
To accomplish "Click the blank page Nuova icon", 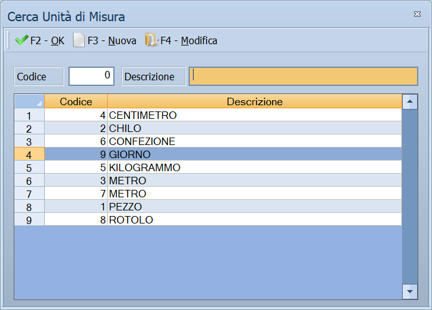I will pos(78,40).
